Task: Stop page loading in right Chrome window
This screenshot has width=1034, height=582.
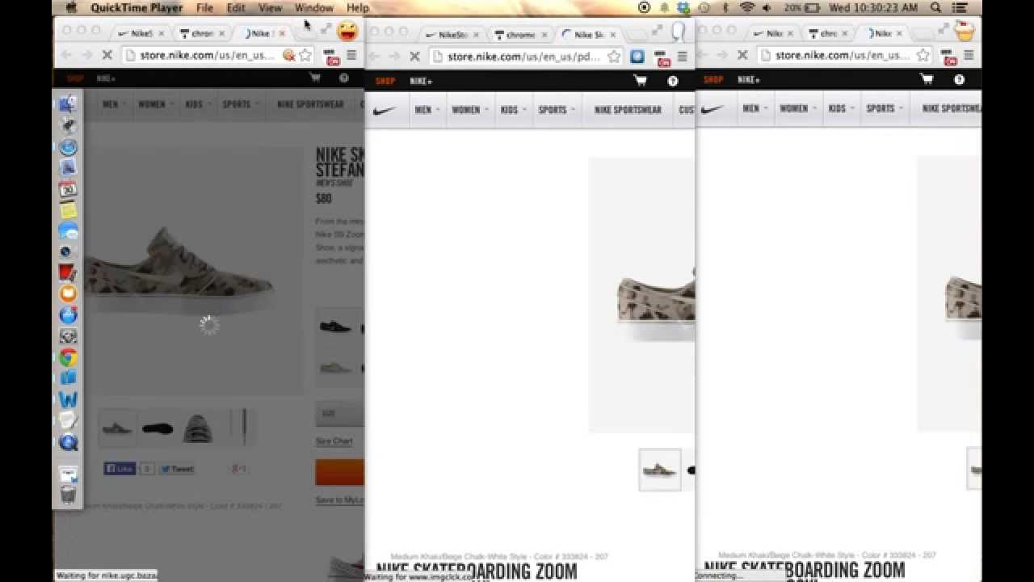Action: coord(742,55)
